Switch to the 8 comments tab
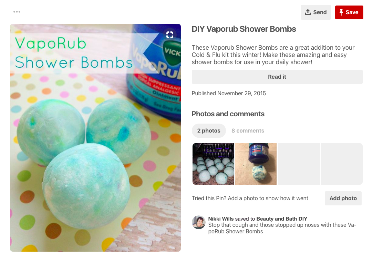This screenshot has width=373, height=262. (248, 130)
